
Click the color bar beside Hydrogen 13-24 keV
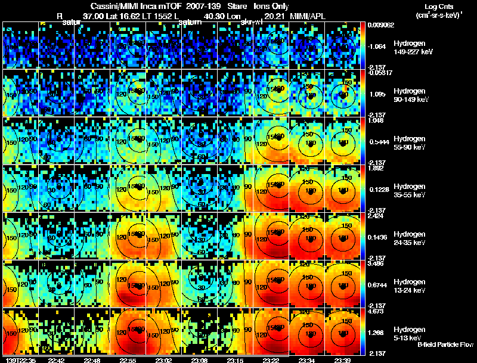363,284
